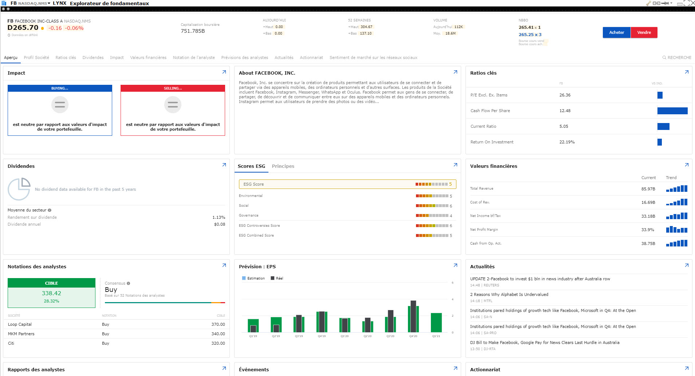Click the Acheter button
Image resolution: width=695 pixels, height=376 pixels.
616,32
